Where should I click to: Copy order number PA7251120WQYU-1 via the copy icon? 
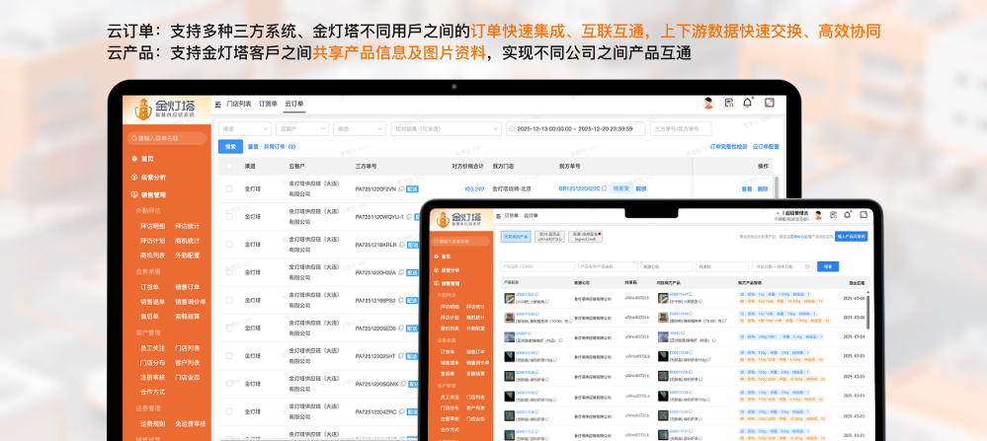[x=409, y=217]
